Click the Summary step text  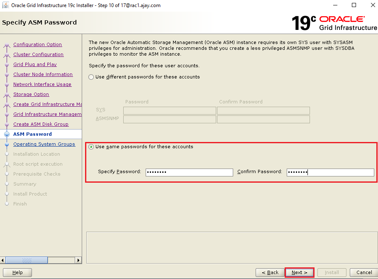click(25, 184)
